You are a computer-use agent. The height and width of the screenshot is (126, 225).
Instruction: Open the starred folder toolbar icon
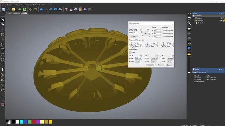[x=14, y=9]
